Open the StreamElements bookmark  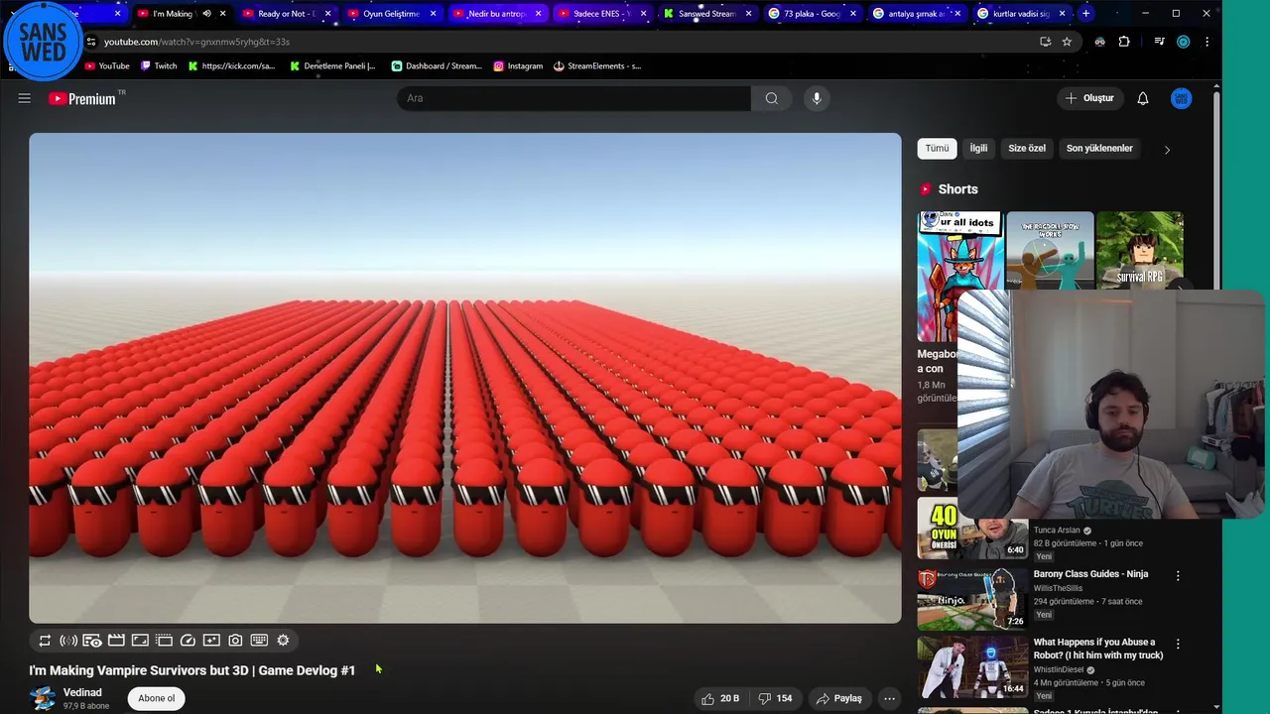tap(597, 66)
